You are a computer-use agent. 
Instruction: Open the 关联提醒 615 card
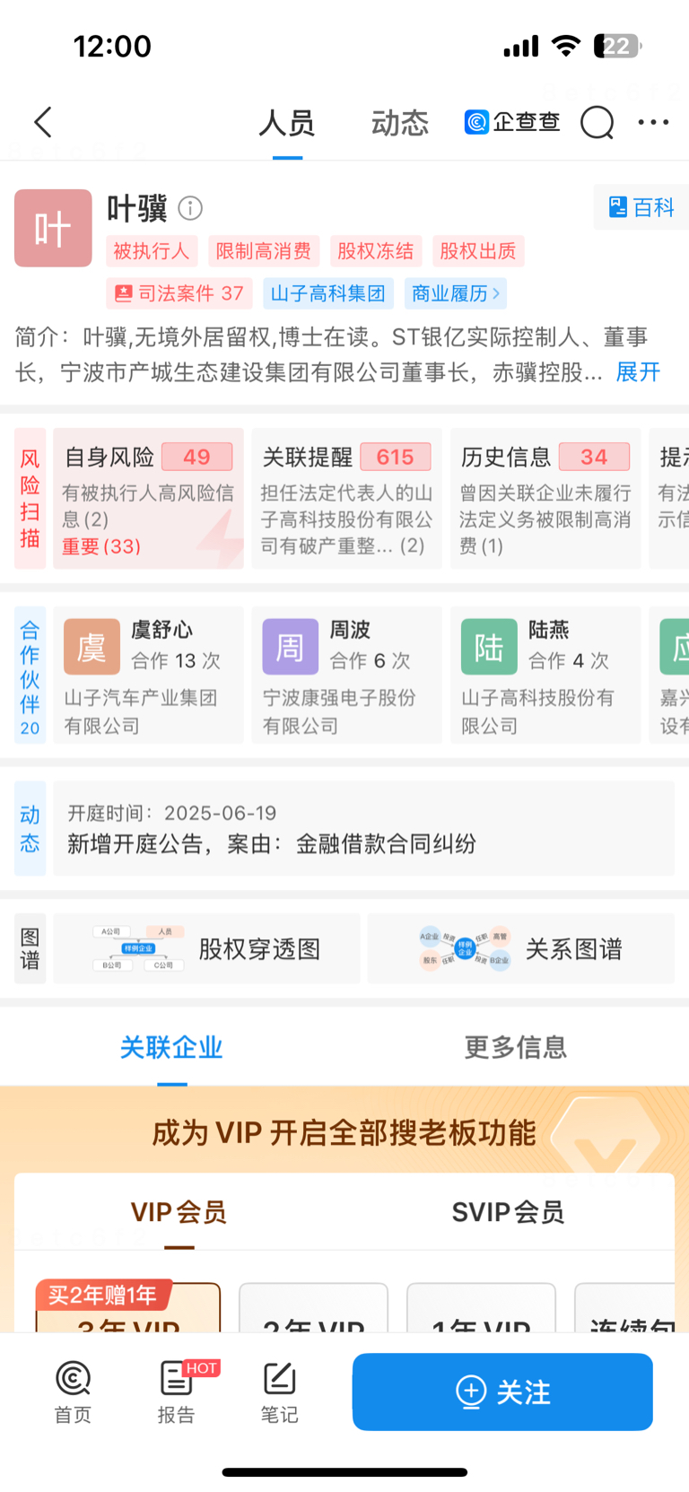346,498
